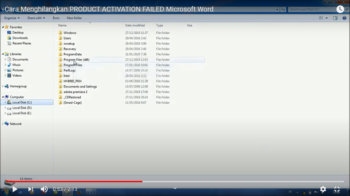Expand the Homegroup tree arrow
The image size is (350, 196).
point(3,86)
